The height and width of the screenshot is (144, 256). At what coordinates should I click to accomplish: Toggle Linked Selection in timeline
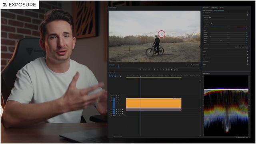point(115,76)
